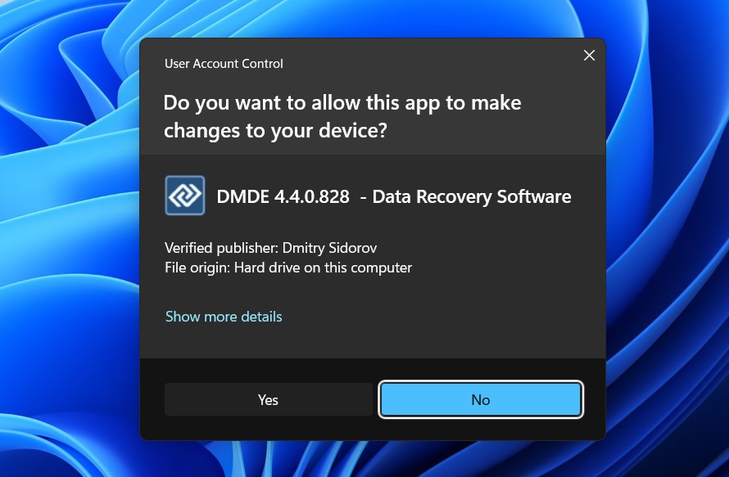Viewport: 729px width, 477px height.
Task: Select the DMDE logo next to the app name
Action: tap(185, 195)
